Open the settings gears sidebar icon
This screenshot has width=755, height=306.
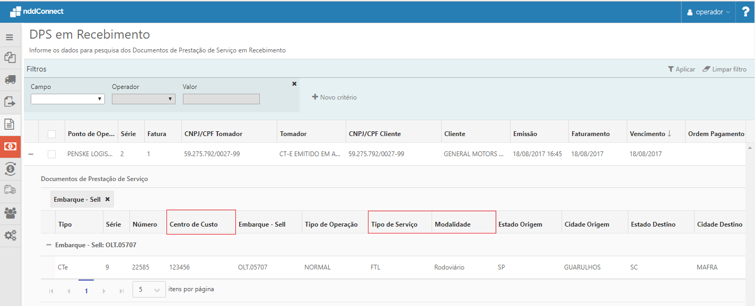click(10, 235)
